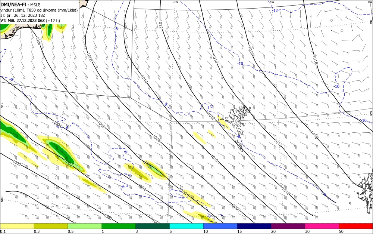
Task: Click the "1018" isobar label
Action: point(315,60)
